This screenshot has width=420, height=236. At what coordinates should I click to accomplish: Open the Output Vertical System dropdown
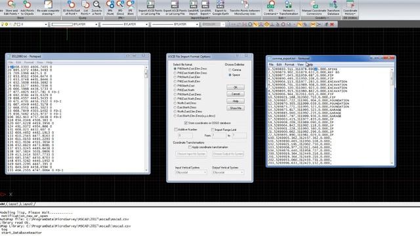228,172
